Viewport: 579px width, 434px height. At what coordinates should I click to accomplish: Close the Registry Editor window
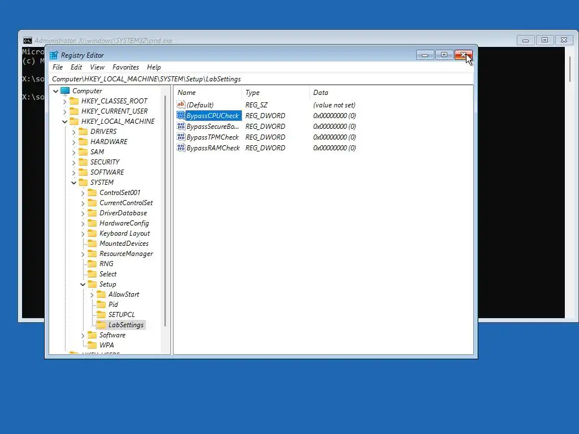tap(463, 55)
